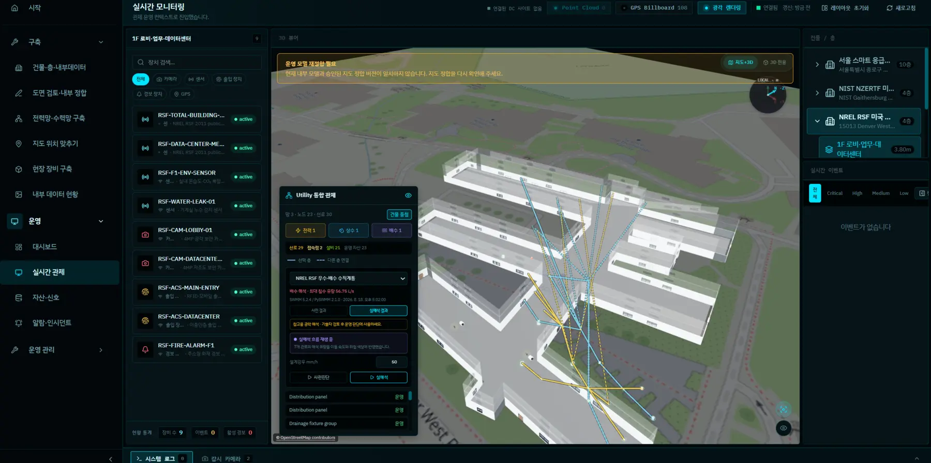Click the layout reset (레이아웃 초기화) icon
Image resolution: width=931 pixels, height=463 pixels.
[824, 8]
